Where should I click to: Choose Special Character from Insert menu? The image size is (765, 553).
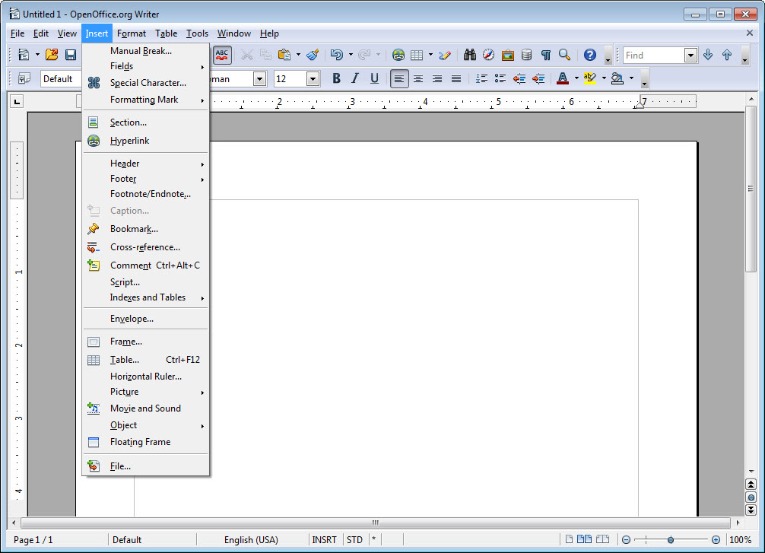pyautogui.click(x=146, y=83)
